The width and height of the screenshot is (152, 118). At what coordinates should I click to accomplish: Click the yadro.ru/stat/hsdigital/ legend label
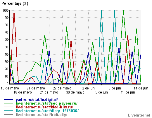click(x=37, y=100)
